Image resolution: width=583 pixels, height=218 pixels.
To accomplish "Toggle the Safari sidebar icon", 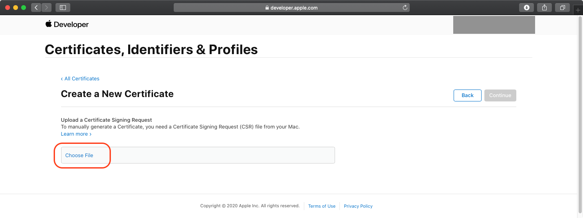I will (63, 8).
